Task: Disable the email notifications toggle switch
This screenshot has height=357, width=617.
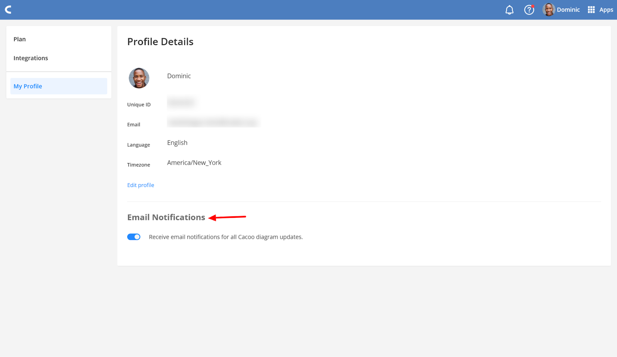Action: 134,237
